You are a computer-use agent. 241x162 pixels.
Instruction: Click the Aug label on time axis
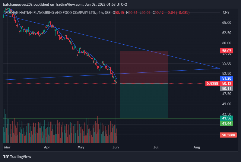tap(197, 147)
